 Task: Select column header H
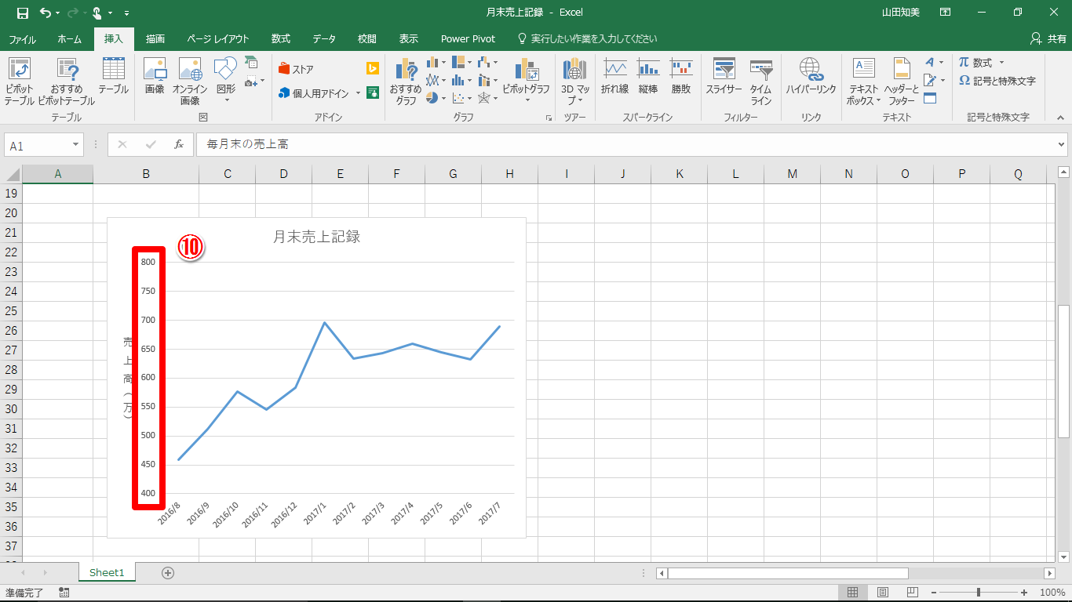point(509,174)
